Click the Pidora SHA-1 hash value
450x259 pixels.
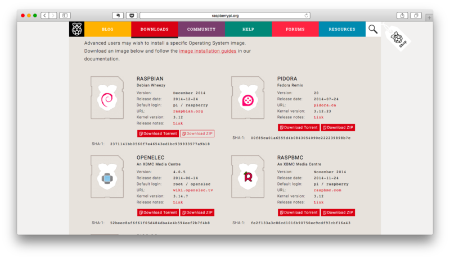pyautogui.click(x=300, y=138)
